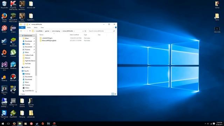Viewport: 224px width, 126px height.
Task: Select the Steam desktop shortcut
Action: pyautogui.click(x=4, y=41)
